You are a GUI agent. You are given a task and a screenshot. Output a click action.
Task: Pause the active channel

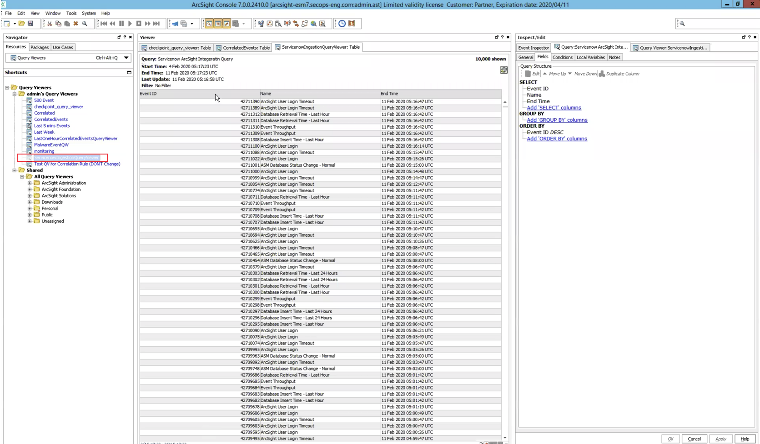(121, 24)
